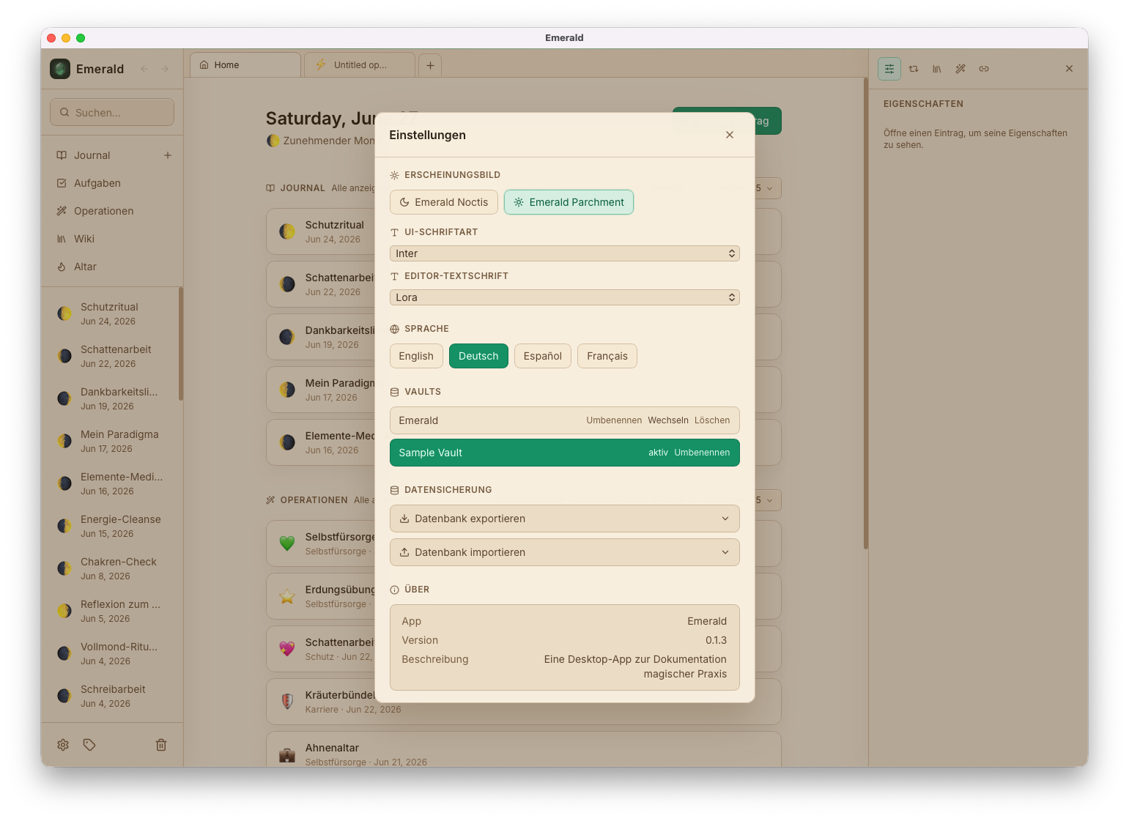Viewport: 1129px width, 821px height.
Task: Open Journal in the sidebar
Action: pos(92,155)
